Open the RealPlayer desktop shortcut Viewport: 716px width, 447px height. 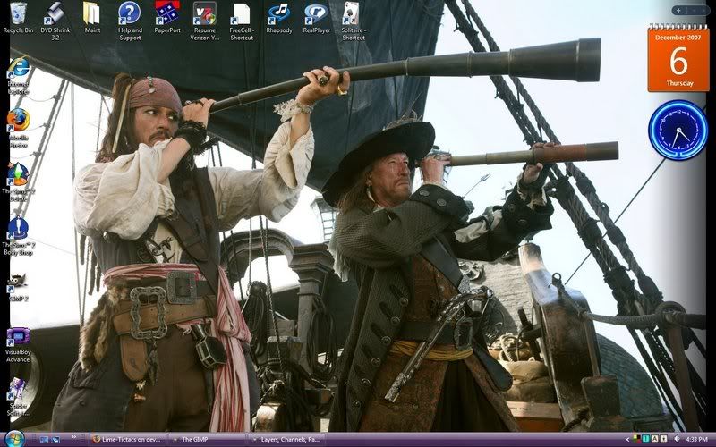[317, 17]
